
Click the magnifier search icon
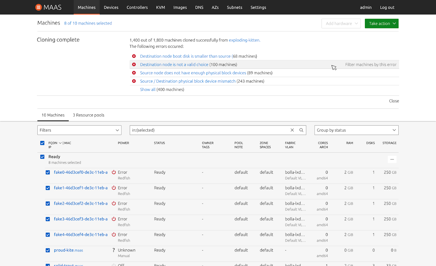tap(301, 130)
